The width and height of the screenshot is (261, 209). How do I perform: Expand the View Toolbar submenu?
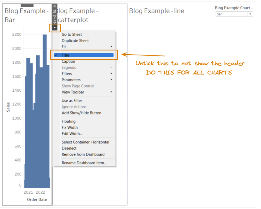coord(73,92)
